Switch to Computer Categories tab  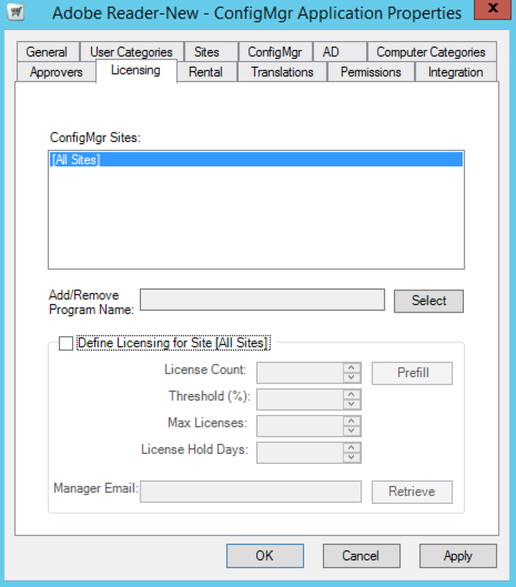431,52
